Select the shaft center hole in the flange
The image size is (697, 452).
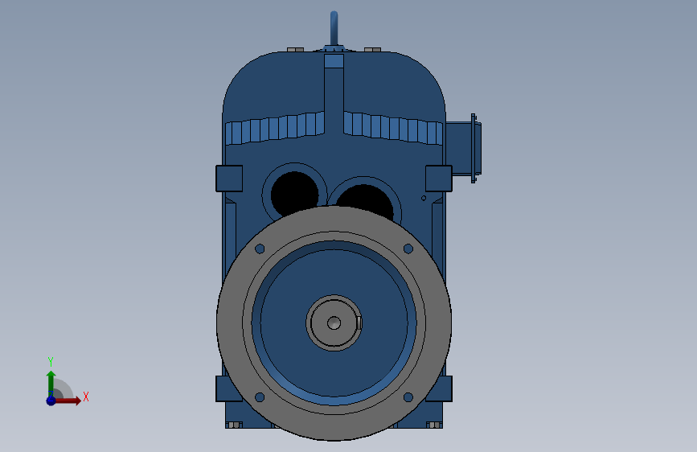pos(334,323)
